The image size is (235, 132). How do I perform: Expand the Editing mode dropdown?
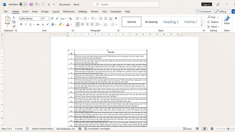(x=222, y=11)
